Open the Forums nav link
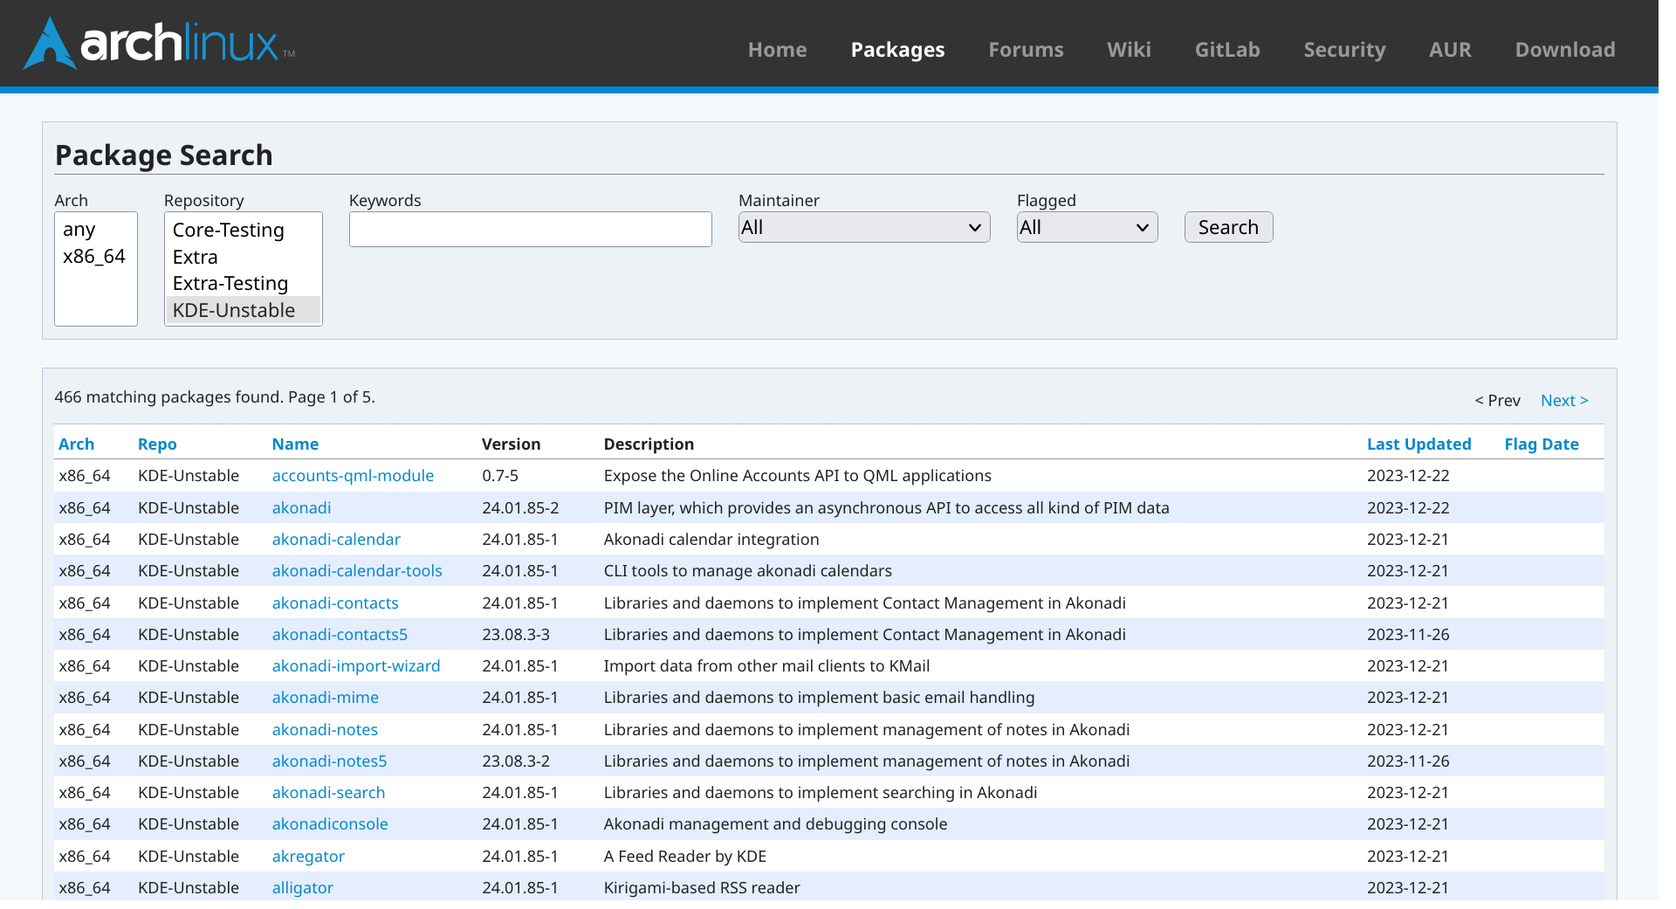 click(1026, 50)
